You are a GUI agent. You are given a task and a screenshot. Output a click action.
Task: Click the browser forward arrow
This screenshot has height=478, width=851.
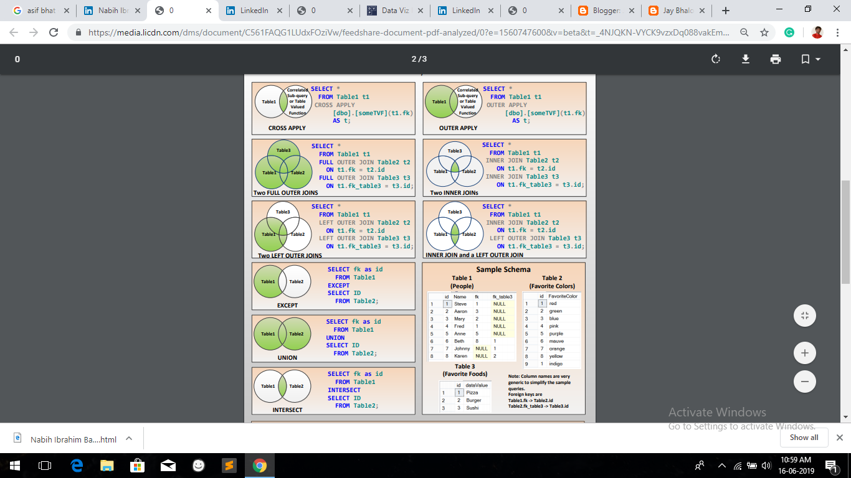click(34, 32)
